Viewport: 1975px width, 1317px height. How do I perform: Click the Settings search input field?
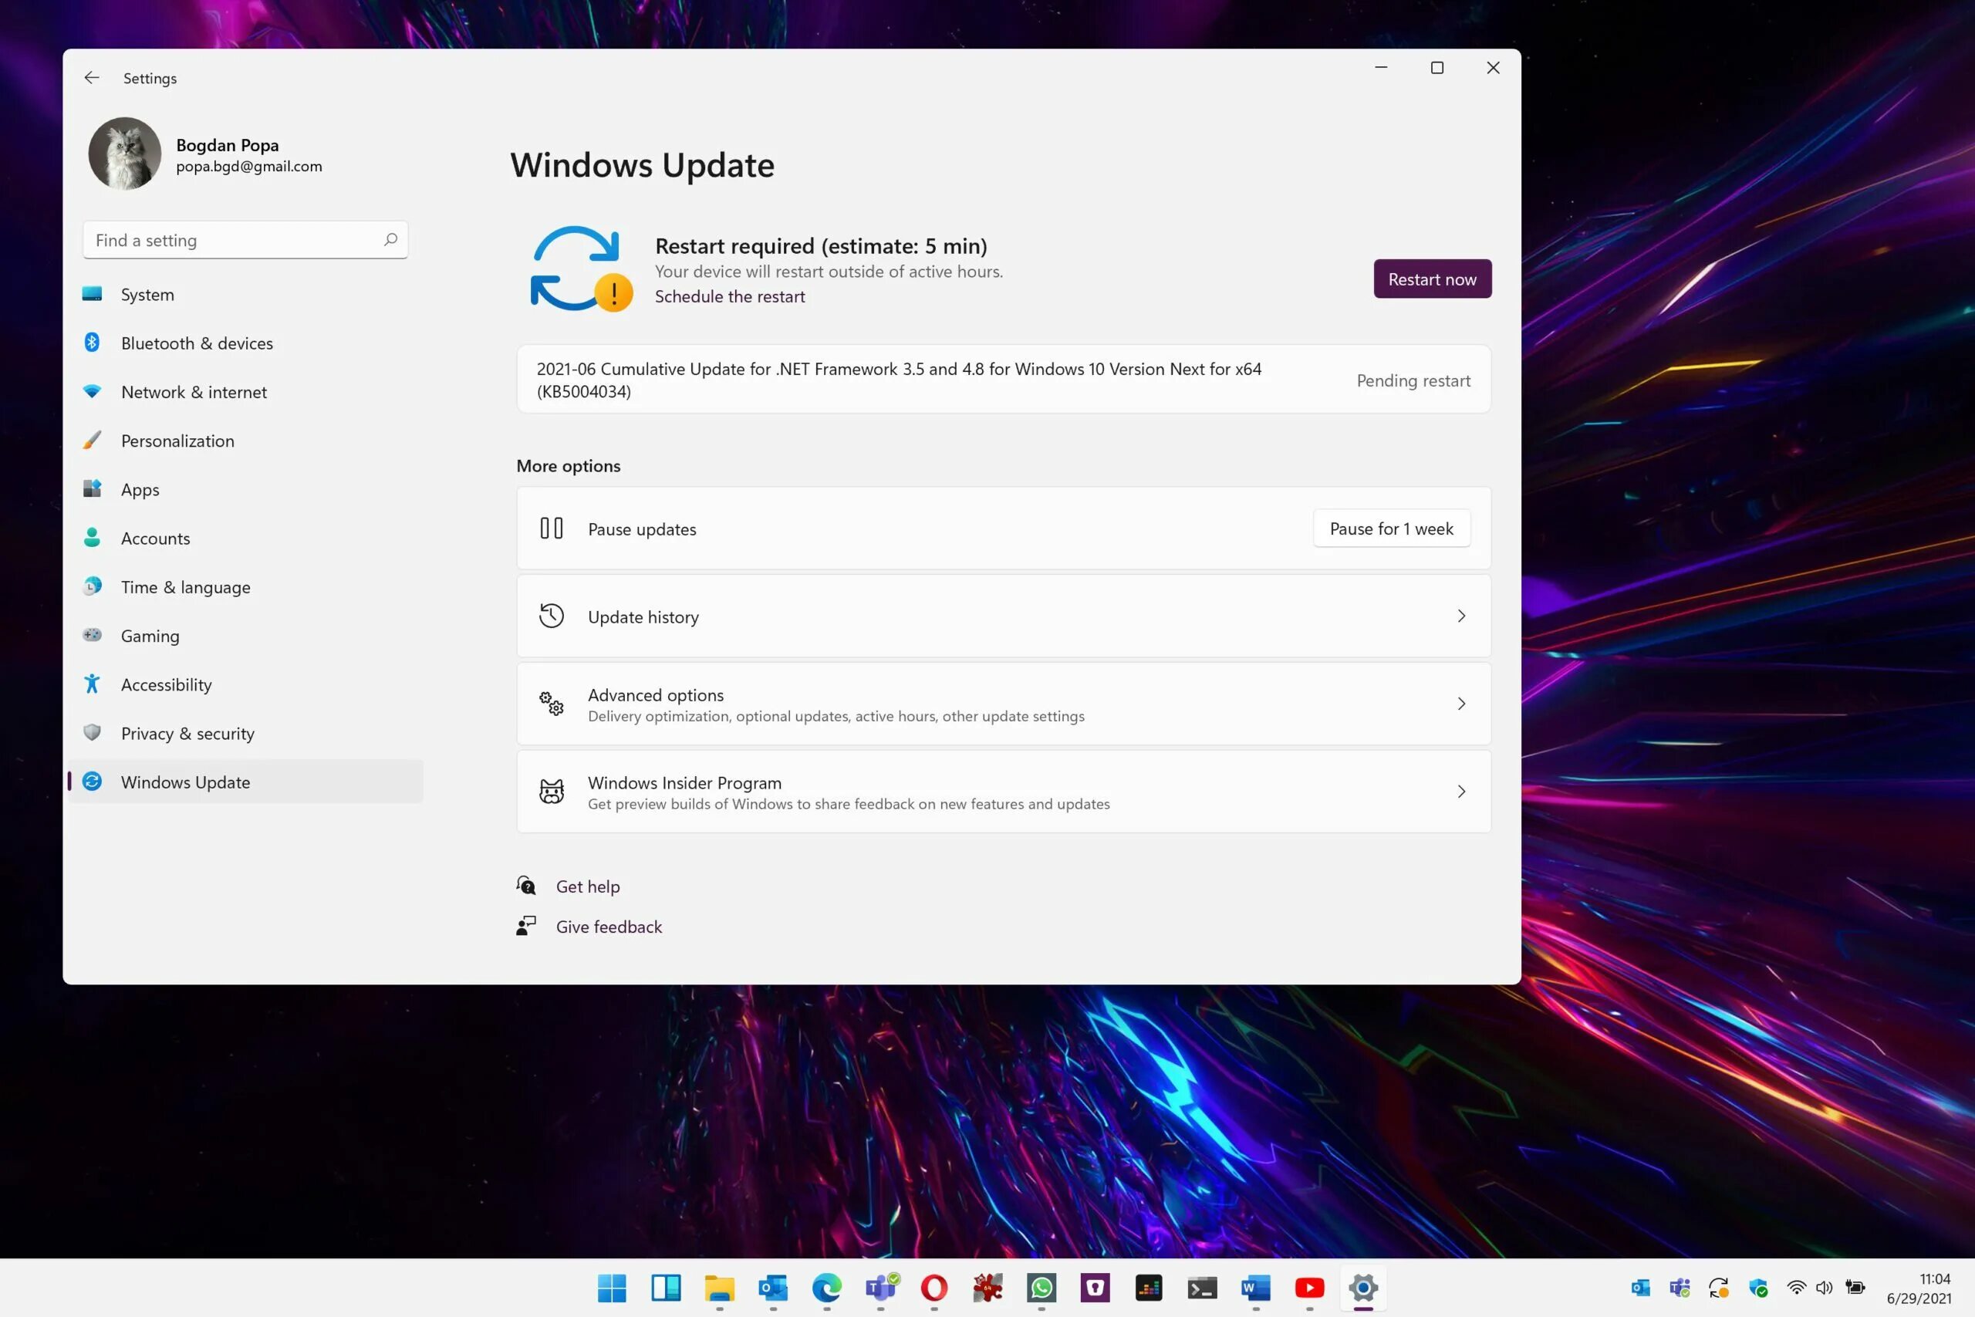245,240
